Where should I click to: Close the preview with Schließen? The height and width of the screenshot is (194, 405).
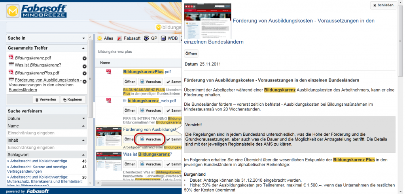coord(383,5)
